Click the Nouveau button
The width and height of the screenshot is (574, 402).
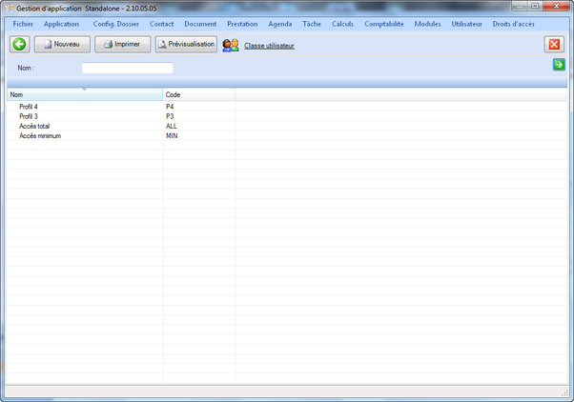coord(62,45)
